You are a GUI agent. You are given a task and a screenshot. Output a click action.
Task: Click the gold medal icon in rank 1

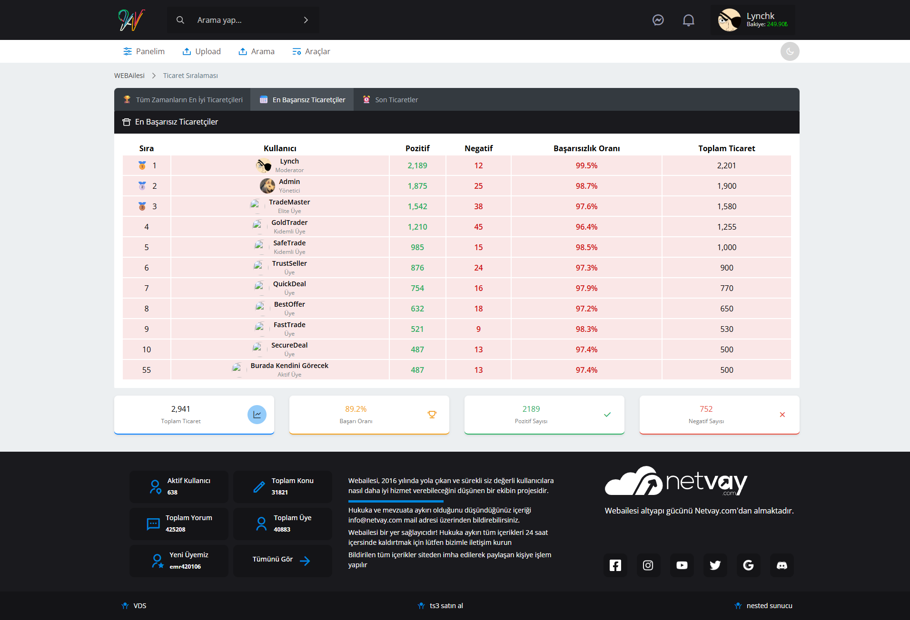click(x=142, y=165)
